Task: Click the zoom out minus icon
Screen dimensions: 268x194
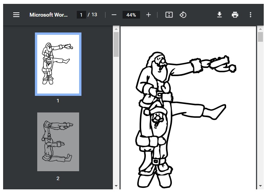Action: pyautogui.click(x=114, y=15)
